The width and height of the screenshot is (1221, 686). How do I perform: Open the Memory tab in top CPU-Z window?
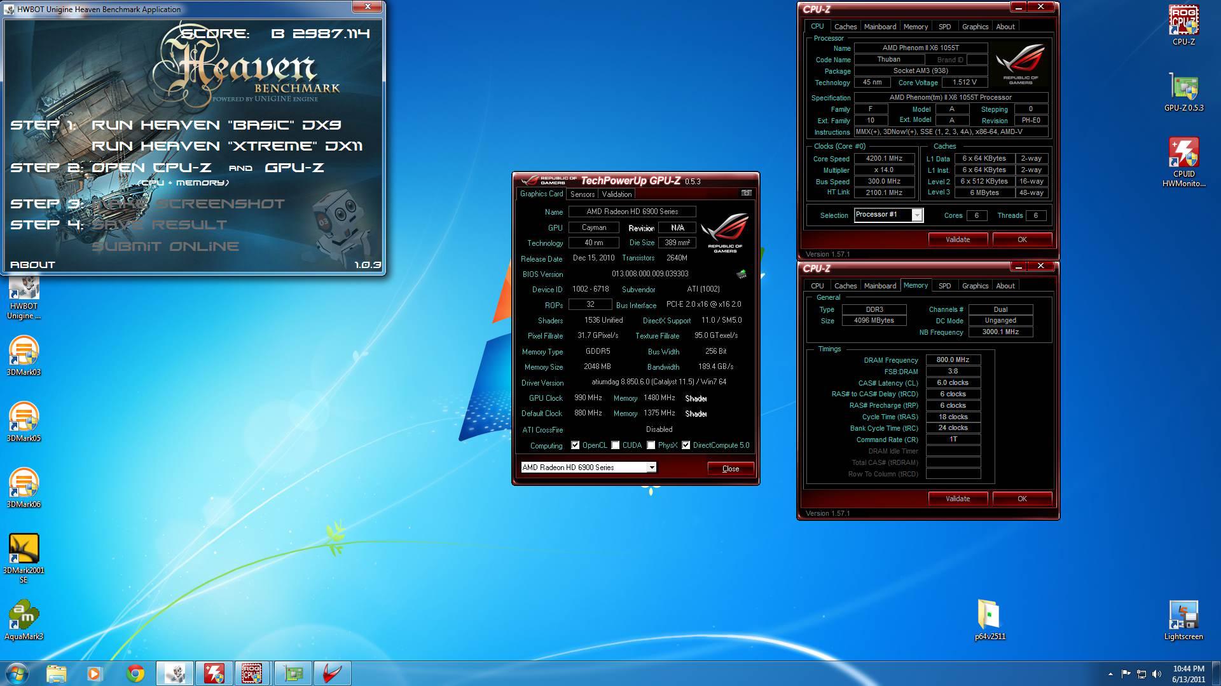click(915, 27)
